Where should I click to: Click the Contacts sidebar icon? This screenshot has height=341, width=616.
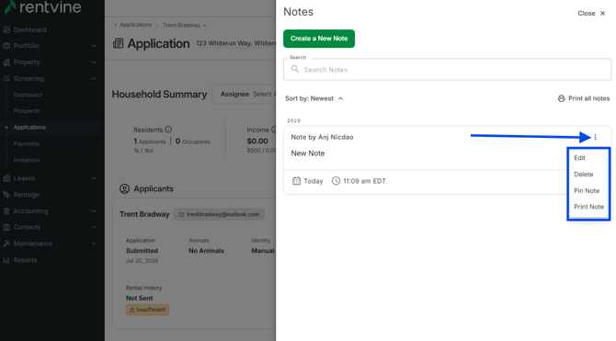click(x=6, y=227)
